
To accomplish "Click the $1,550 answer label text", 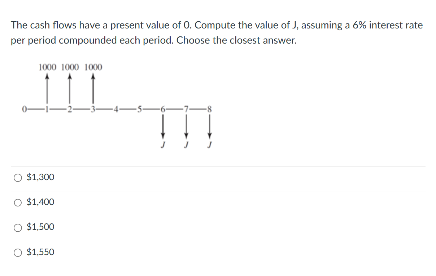I will 40,252.
